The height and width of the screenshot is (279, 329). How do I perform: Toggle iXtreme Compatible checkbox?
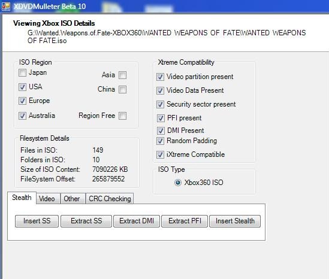160,155
